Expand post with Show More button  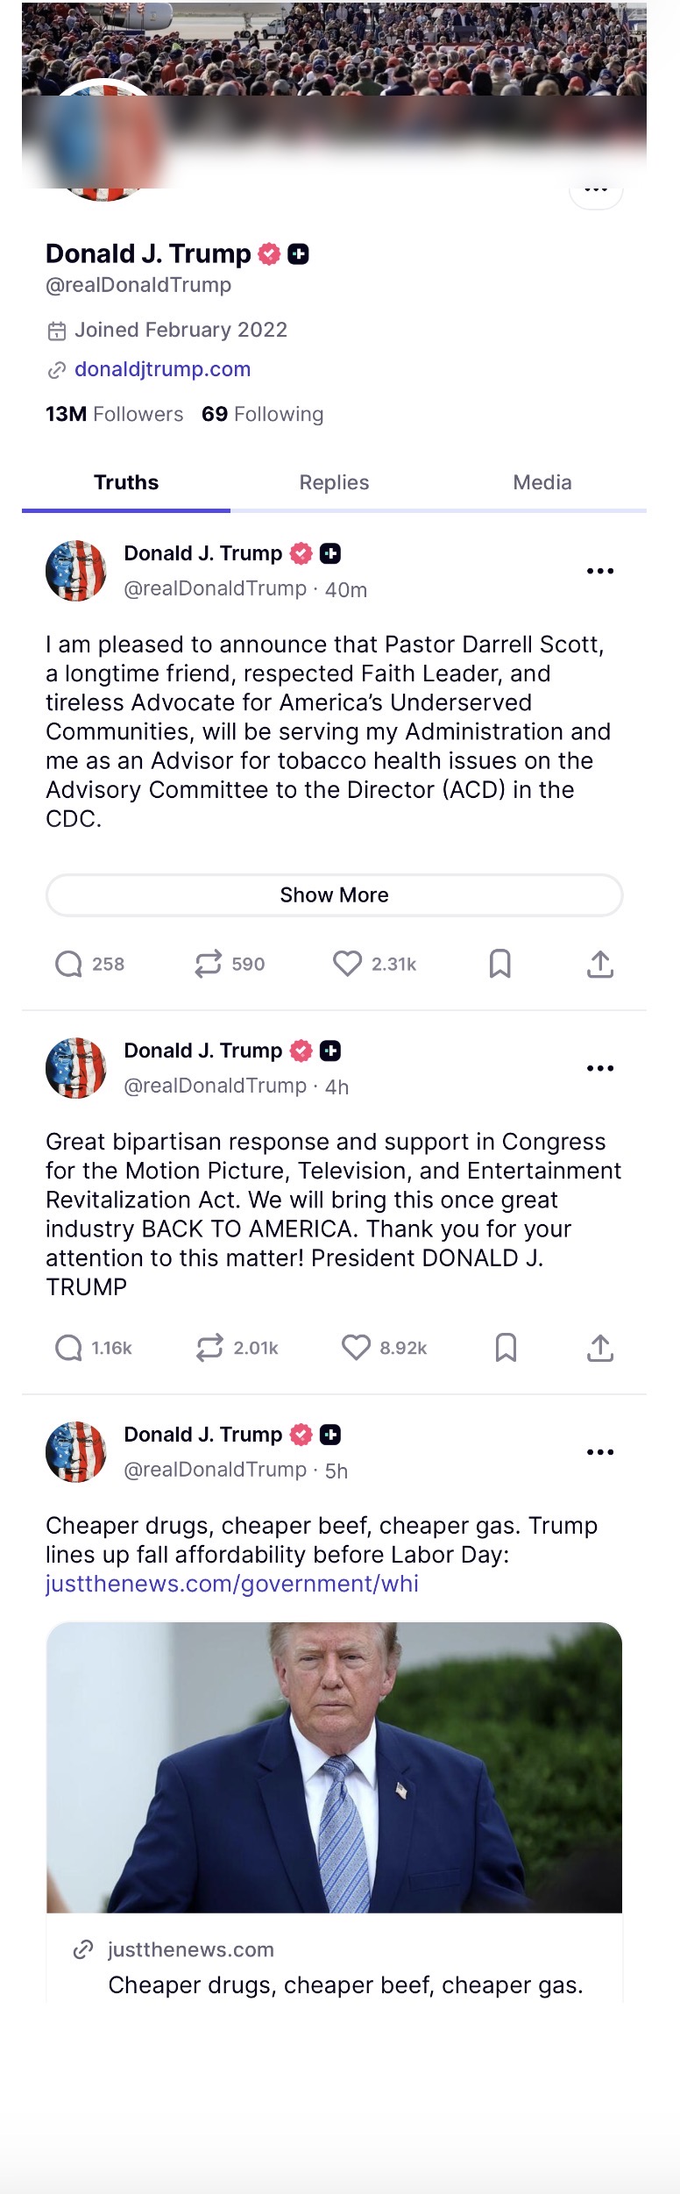click(x=334, y=895)
